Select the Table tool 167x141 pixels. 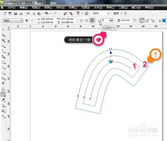3,89
